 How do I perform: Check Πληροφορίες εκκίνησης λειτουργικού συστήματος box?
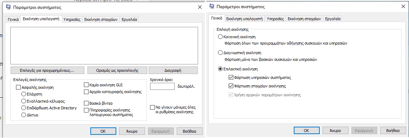pos(86,110)
